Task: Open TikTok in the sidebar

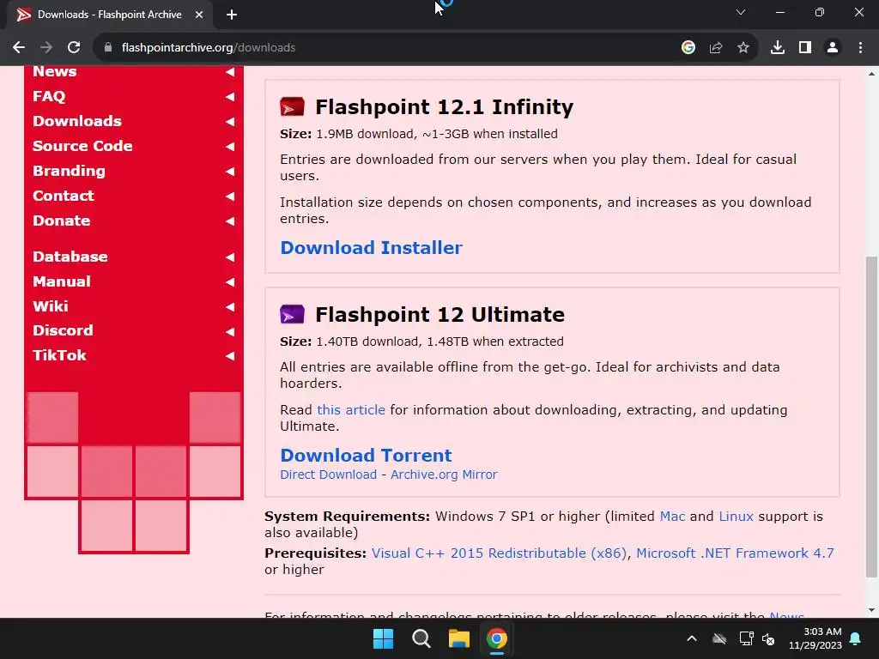Action: (x=59, y=355)
